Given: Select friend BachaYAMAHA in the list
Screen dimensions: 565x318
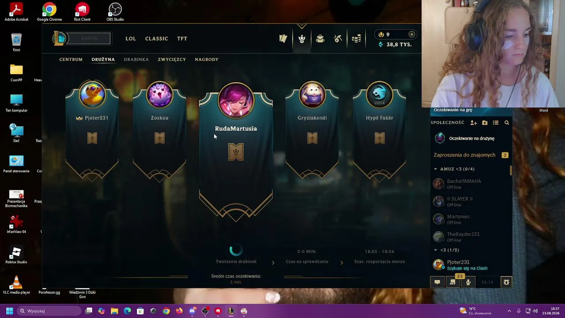Looking at the screenshot, I should (x=471, y=184).
